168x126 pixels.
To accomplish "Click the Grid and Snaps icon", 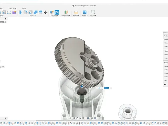I will coord(91,118).
